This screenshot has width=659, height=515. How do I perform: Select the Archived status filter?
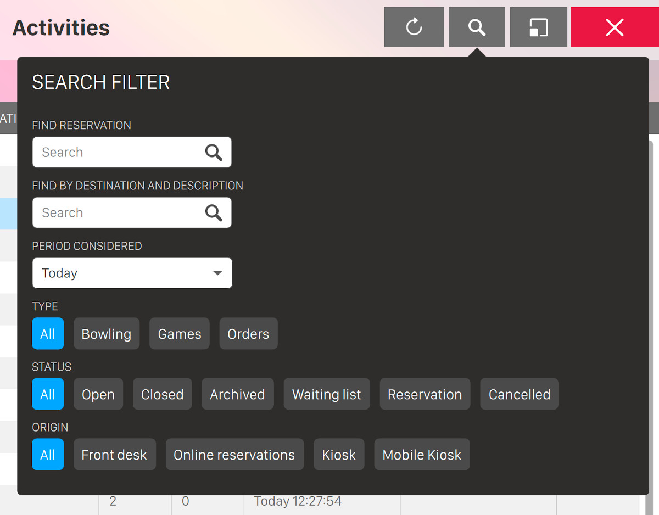237,394
